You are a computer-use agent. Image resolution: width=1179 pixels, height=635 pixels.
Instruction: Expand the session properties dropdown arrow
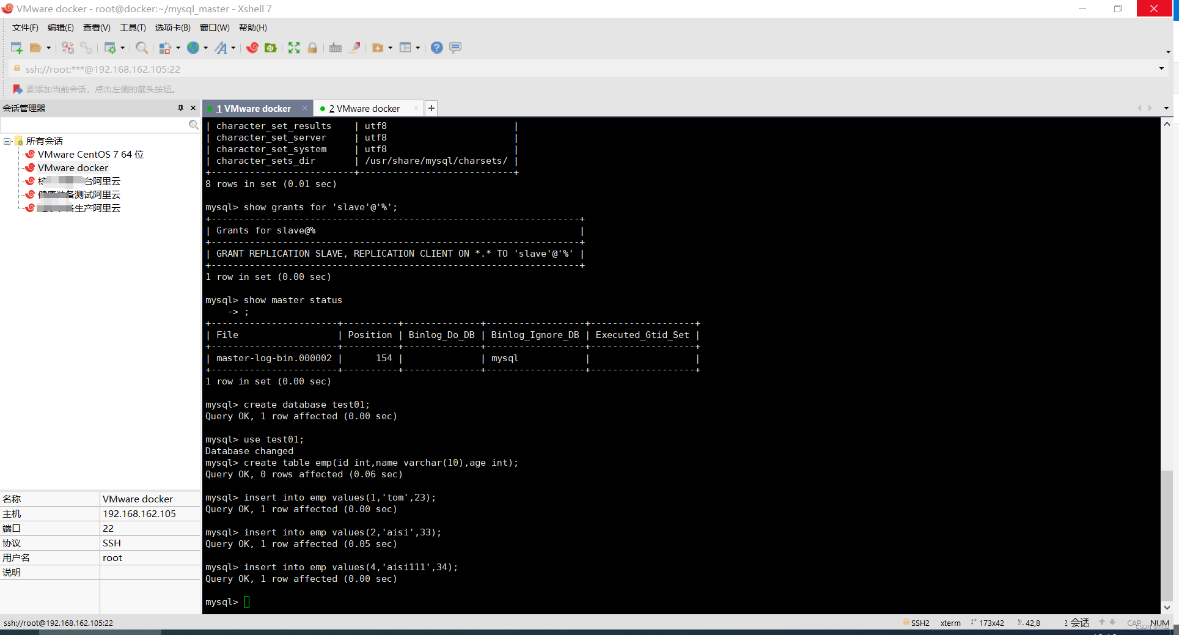(123, 48)
